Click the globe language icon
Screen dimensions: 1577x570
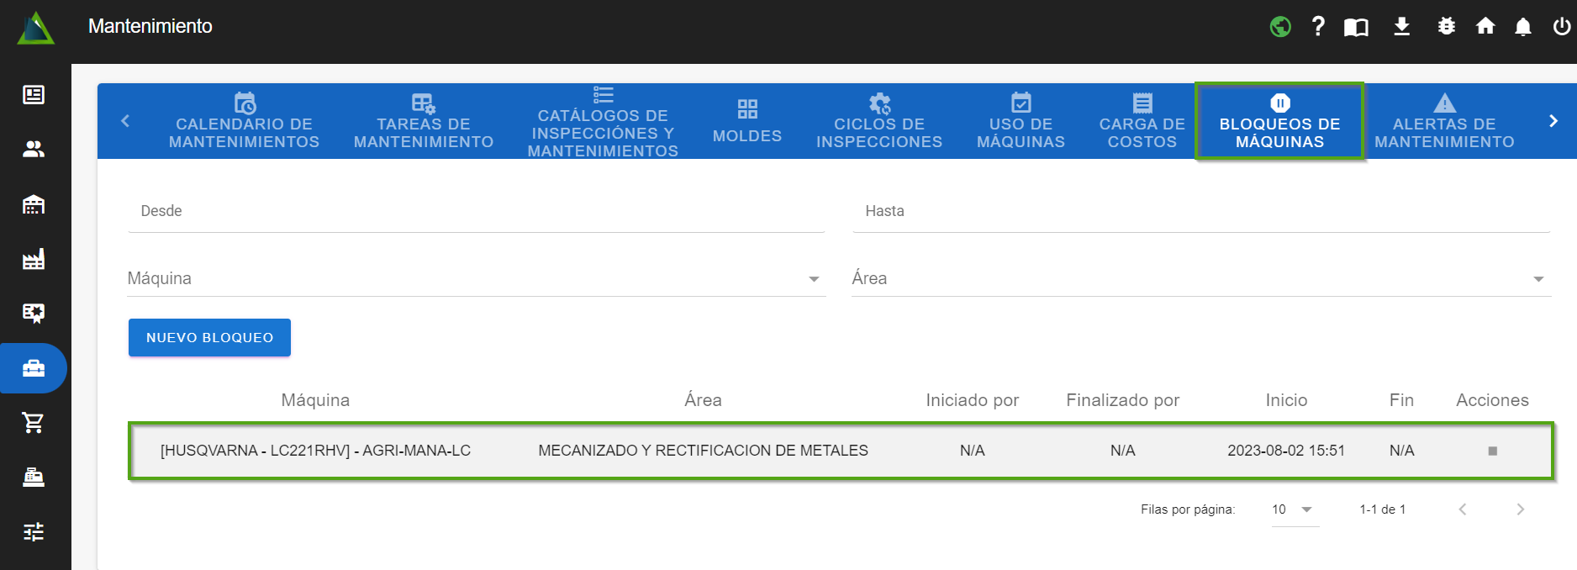click(1280, 27)
